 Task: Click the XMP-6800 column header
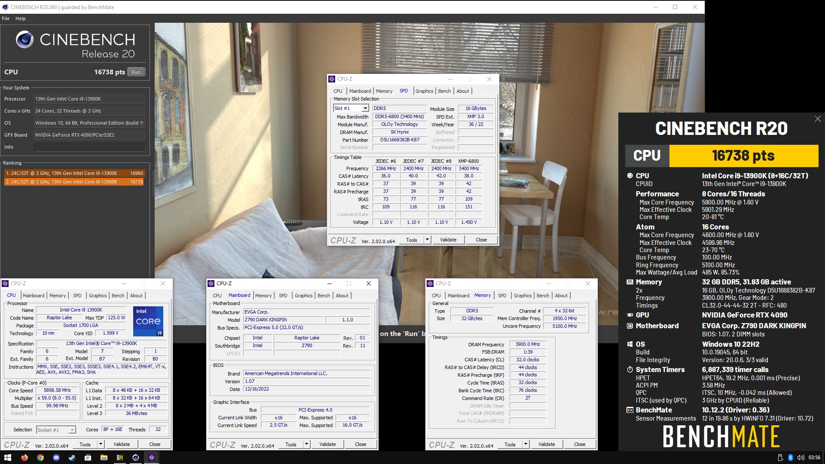tap(468, 161)
